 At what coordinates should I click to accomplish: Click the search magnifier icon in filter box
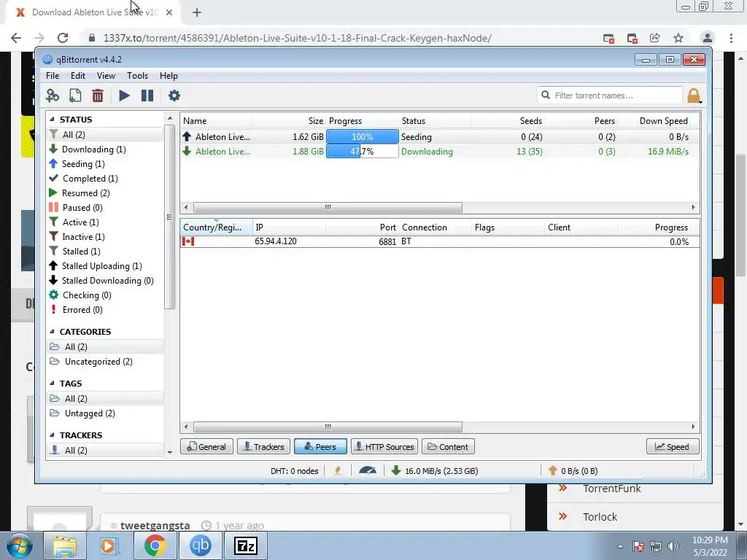click(546, 96)
